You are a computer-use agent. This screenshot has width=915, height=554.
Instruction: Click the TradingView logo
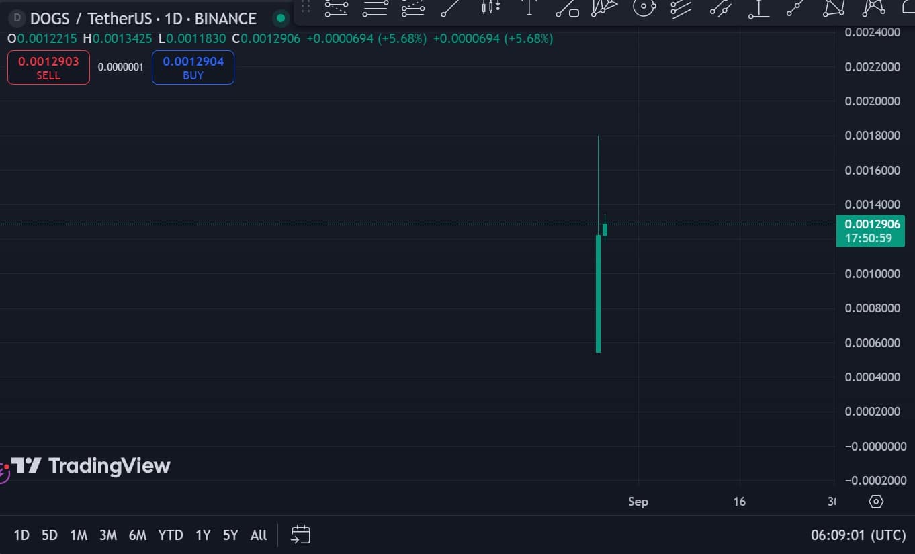(x=91, y=465)
